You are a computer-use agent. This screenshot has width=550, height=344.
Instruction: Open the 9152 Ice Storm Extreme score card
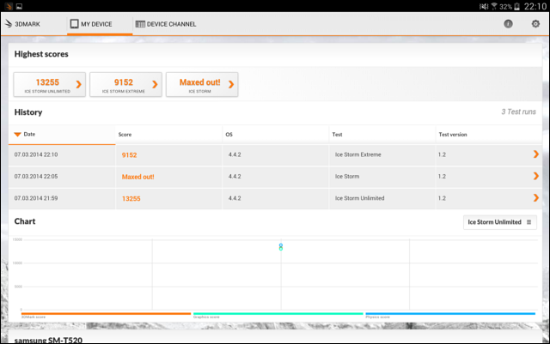125,84
